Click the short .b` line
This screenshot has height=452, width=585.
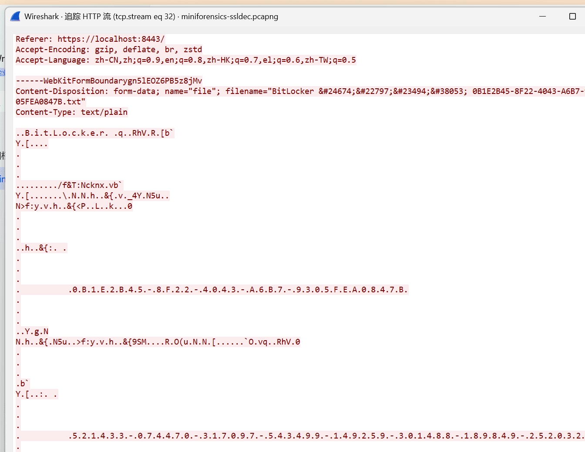pos(22,384)
